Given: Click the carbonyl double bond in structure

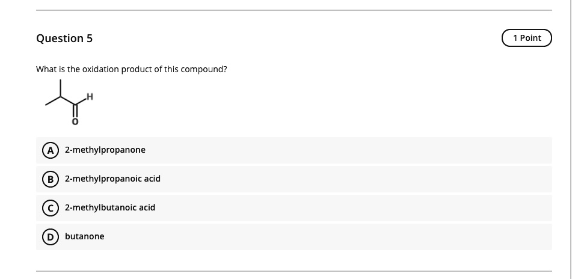Looking at the screenshot, I should (x=75, y=113).
